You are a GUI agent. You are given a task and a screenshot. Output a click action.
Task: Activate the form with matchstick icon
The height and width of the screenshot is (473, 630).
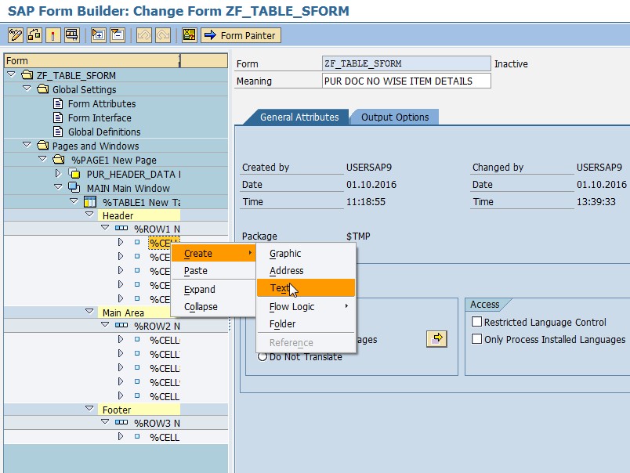(x=52, y=35)
